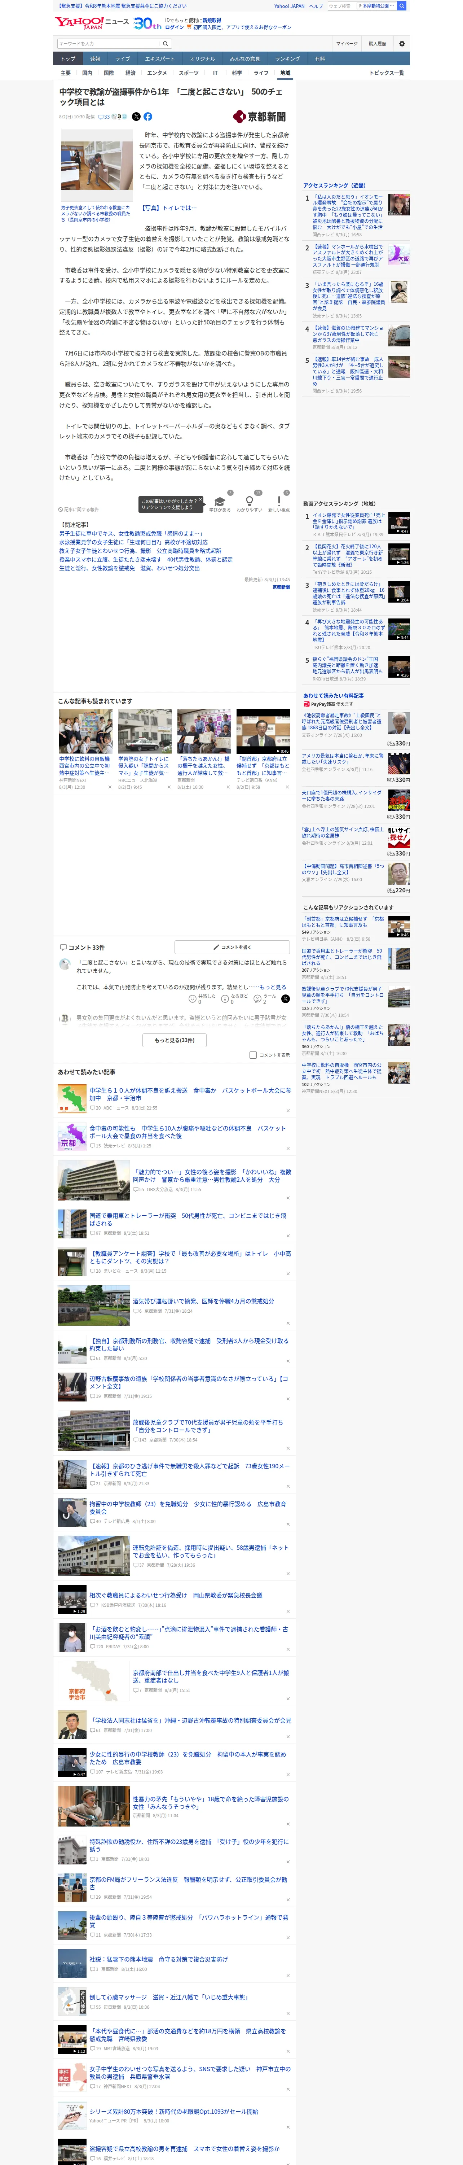
Task: Click the ヘルプ link in header
Action: click(316, 6)
